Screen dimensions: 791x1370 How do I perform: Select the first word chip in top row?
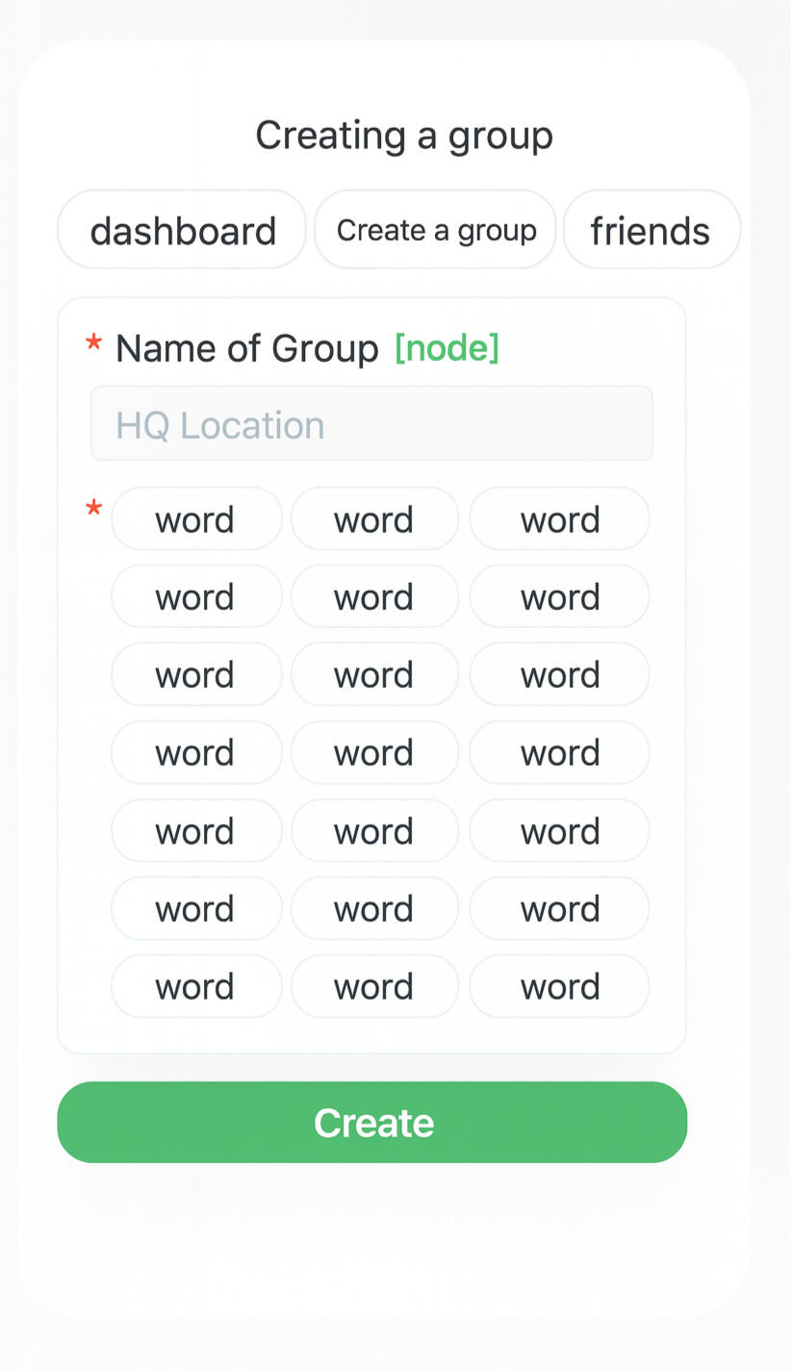click(x=196, y=520)
